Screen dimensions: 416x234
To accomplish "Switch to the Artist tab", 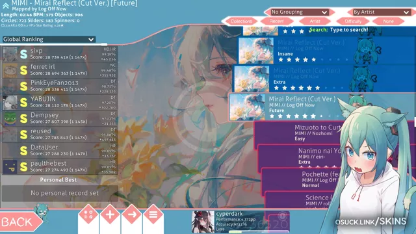I will point(315,21).
